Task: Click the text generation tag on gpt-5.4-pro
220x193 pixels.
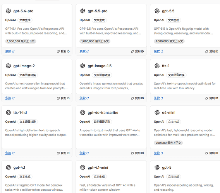Action: [25, 20]
